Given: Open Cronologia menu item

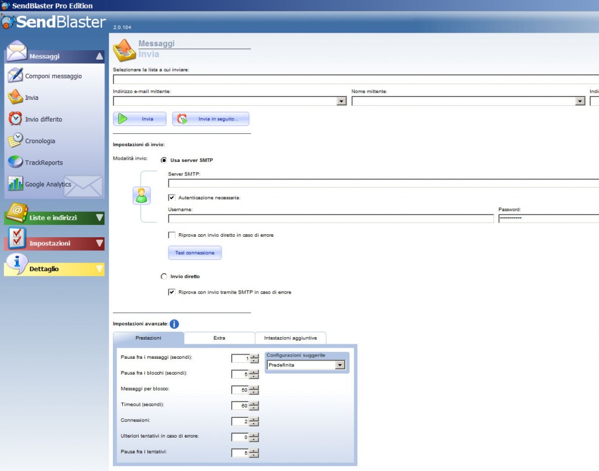Looking at the screenshot, I should pos(40,141).
